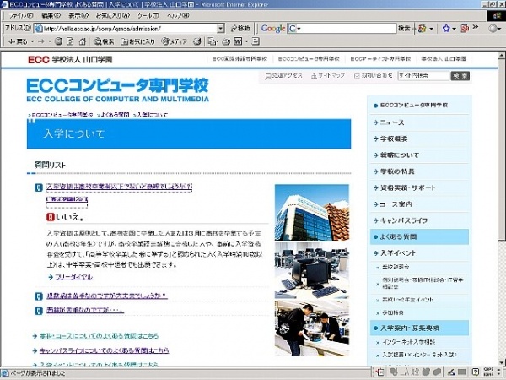Image resolution: width=506 pixels, height=380 pixels.
Task: Click the Google toolbar settings round icon
Action: (493, 29)
